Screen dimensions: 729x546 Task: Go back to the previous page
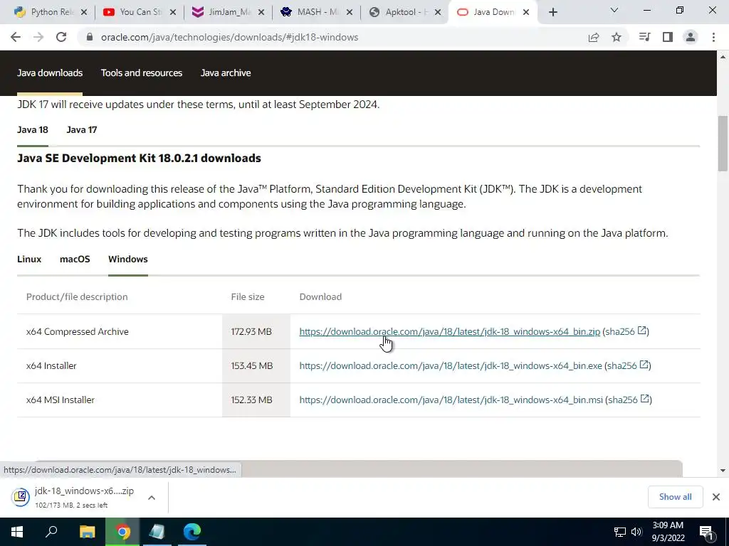[x=16, y=37]
